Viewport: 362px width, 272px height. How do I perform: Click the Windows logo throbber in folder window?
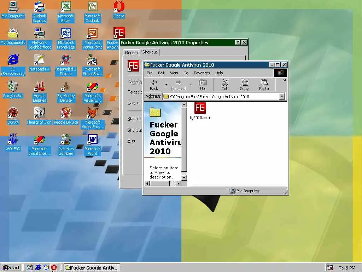280,73
